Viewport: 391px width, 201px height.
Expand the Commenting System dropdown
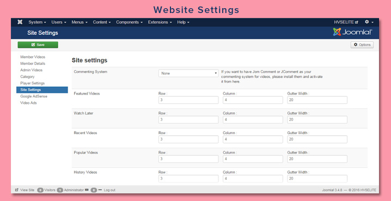coord(188,73)
